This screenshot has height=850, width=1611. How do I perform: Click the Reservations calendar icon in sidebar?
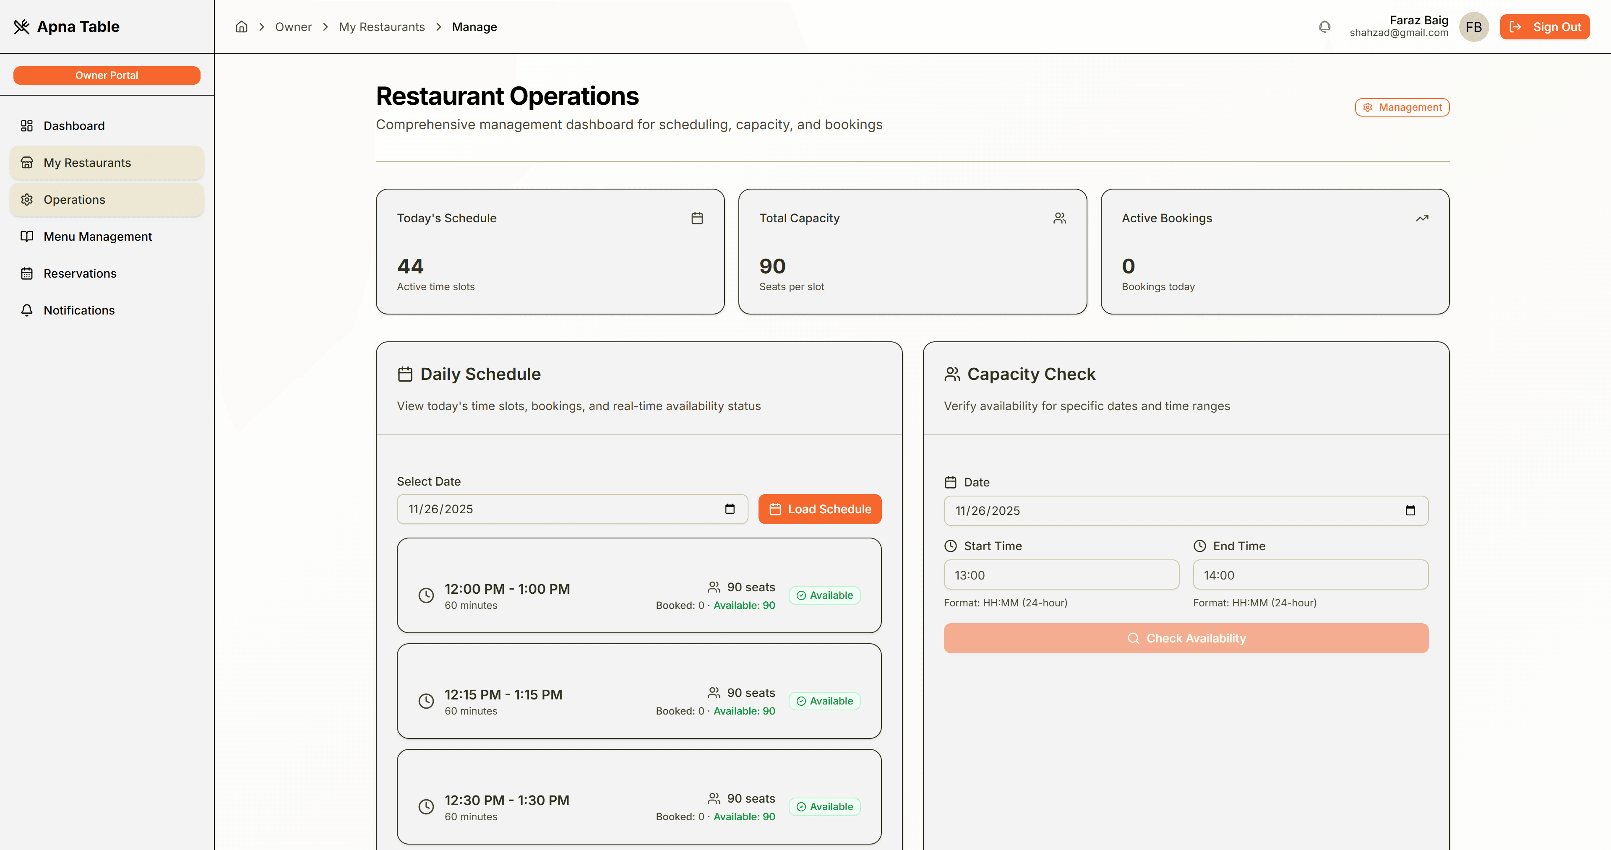click(x=27, y=273)
